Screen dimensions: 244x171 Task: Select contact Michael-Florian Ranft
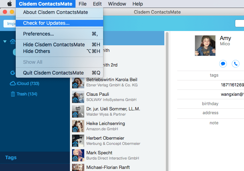(x=118, y=167)
